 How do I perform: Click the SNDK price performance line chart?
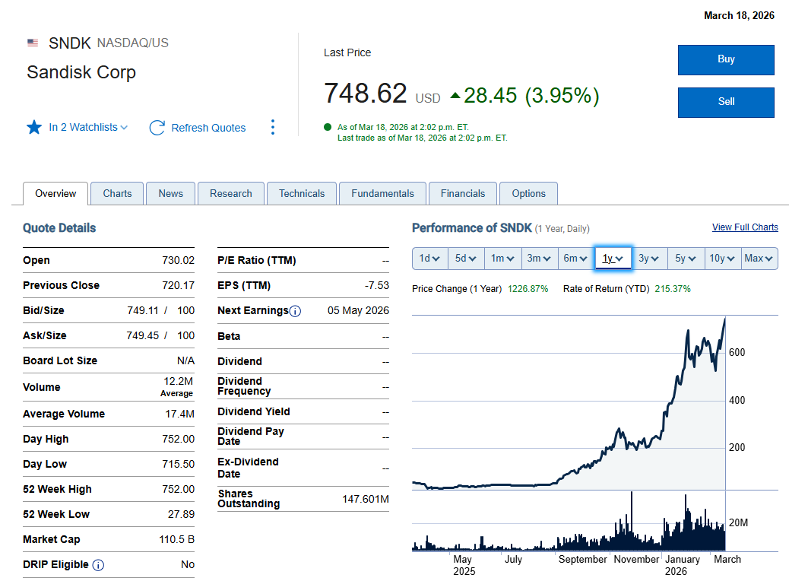[x=569, y=403]
